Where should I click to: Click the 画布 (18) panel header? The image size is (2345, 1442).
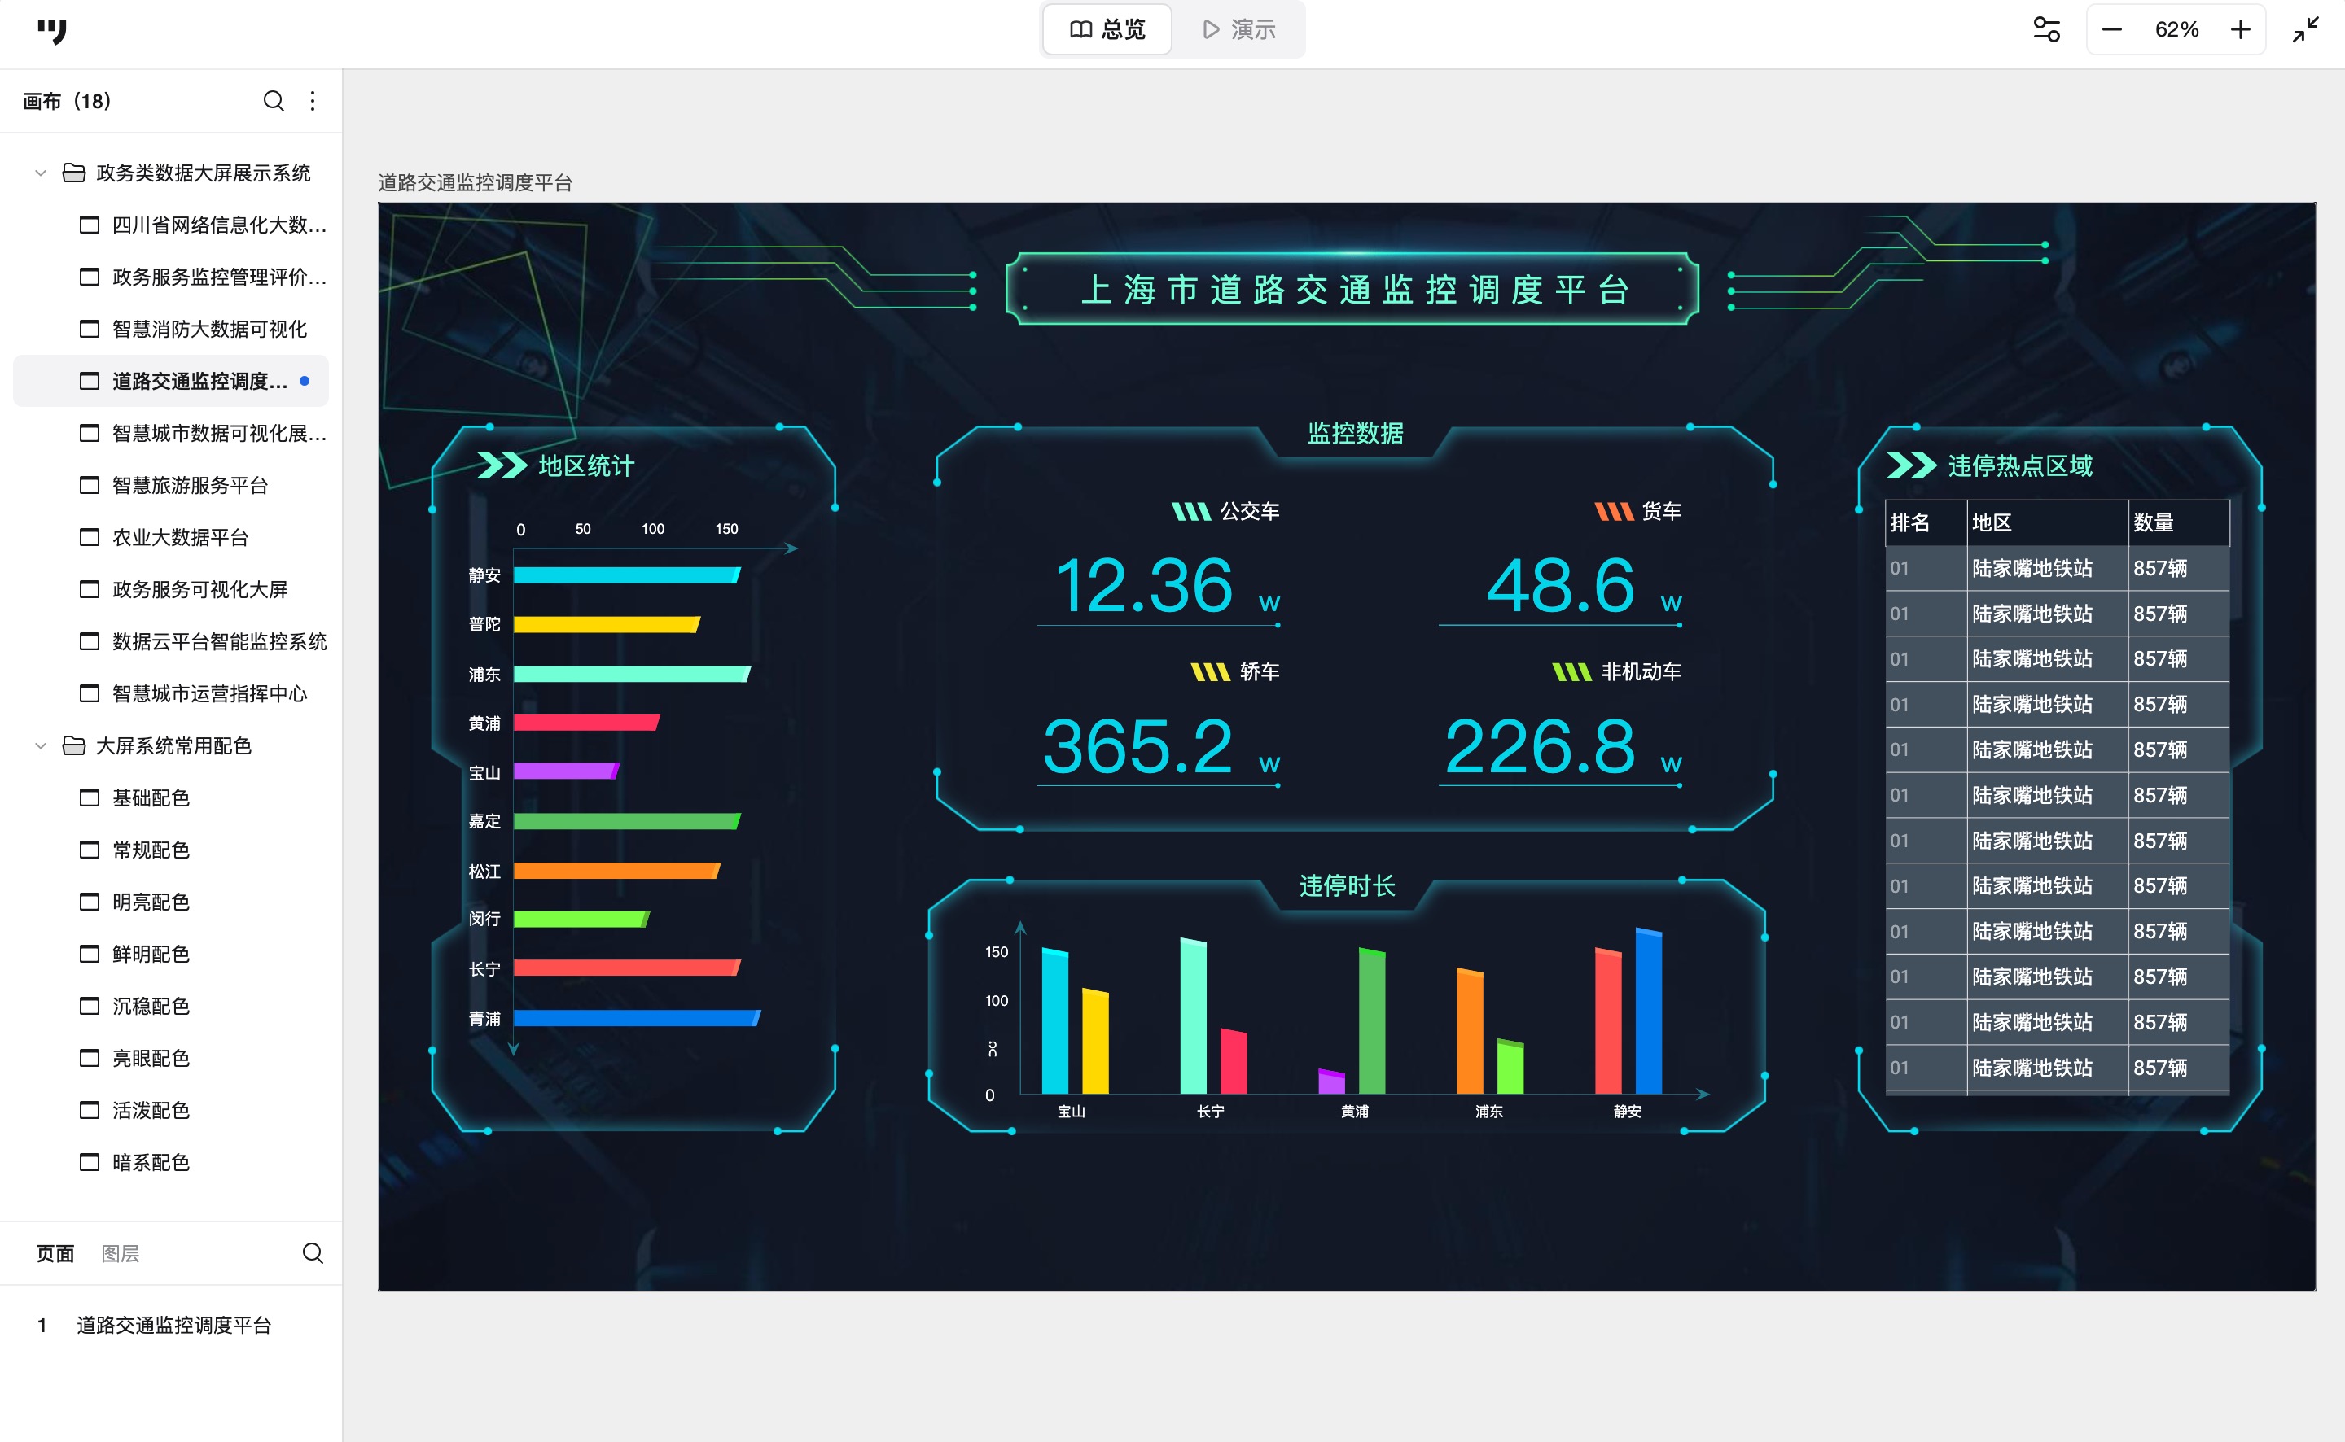[x=67, y=101]
